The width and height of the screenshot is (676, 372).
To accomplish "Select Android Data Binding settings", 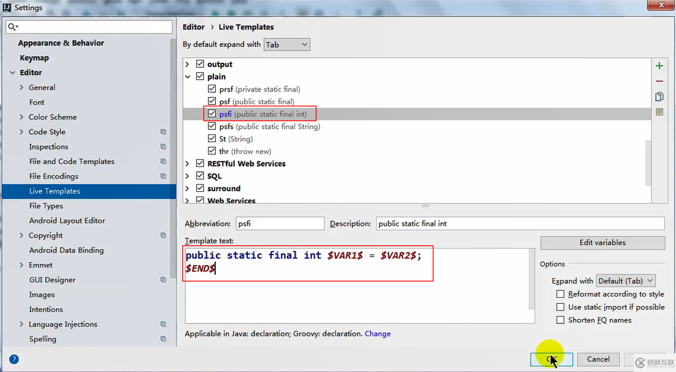I will 66,250.
